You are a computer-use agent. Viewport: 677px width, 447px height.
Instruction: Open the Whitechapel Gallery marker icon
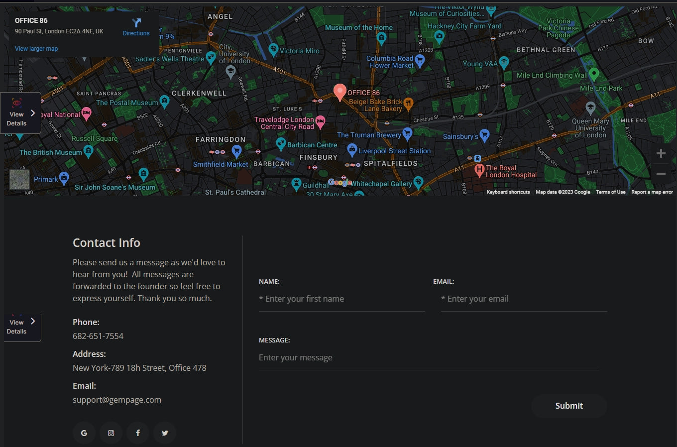click(418, 182)
